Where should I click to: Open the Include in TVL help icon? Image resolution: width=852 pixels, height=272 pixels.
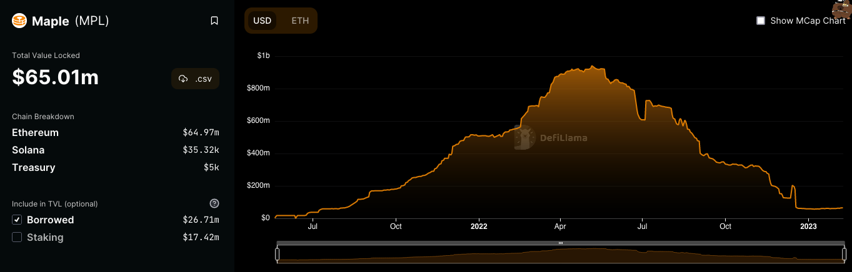[x=214, y=203]
